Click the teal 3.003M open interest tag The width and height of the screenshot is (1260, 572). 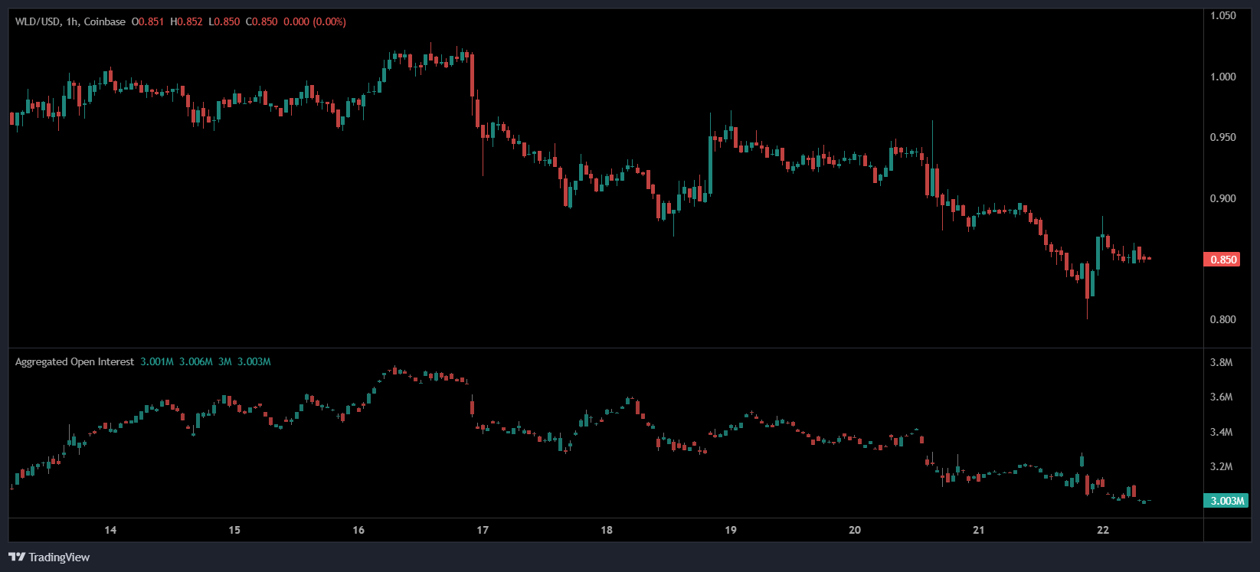click(x=1226, y=501)
